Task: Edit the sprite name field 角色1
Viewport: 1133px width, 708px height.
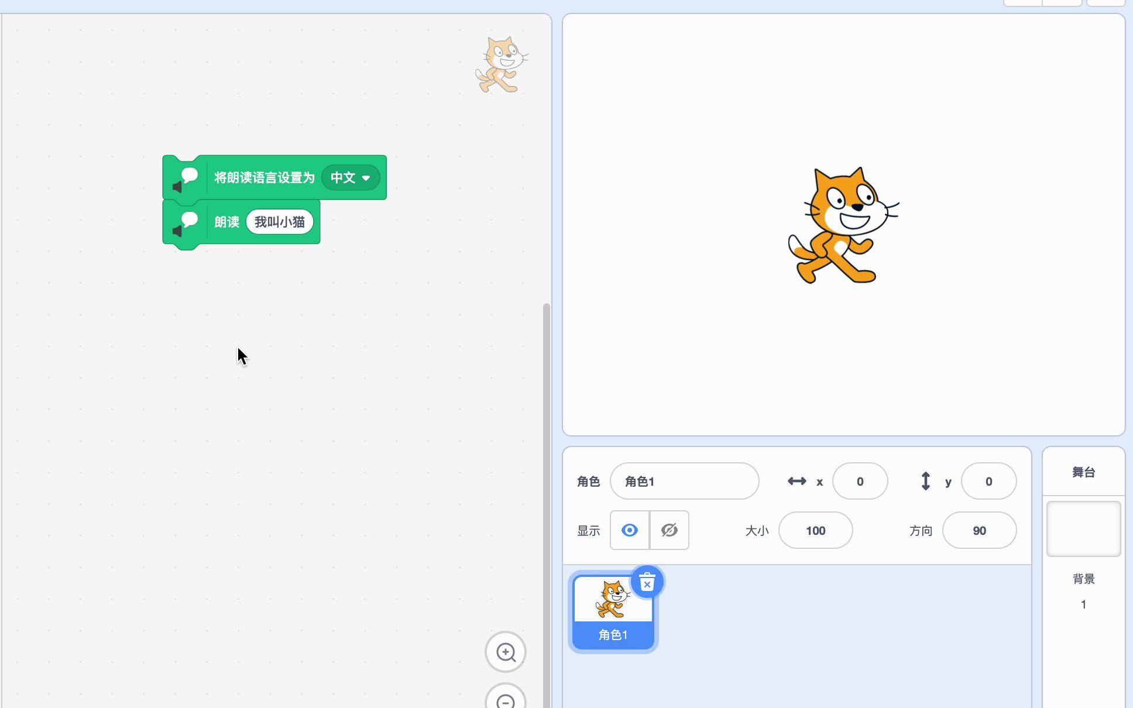Action: (x=684, y=481)
